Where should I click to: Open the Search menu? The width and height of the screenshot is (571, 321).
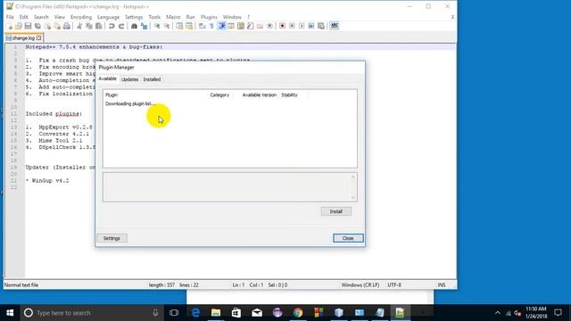[41, 17]
